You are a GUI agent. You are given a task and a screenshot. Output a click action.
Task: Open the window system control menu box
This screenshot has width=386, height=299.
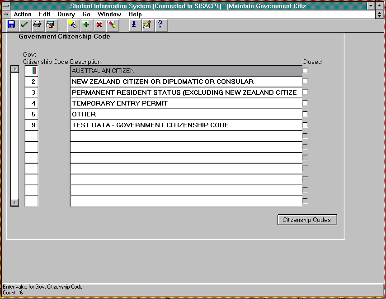pyautogui.click(x=6, y=6)
